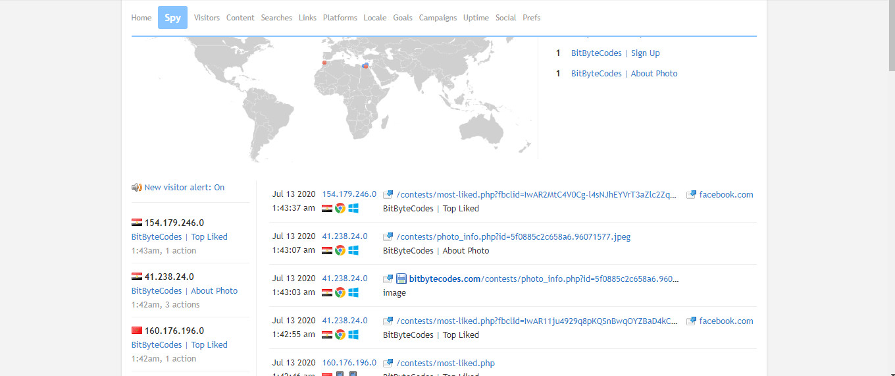Open the Locale tab
The width and height of the screenshot is (895, 376).
point(375,18)
